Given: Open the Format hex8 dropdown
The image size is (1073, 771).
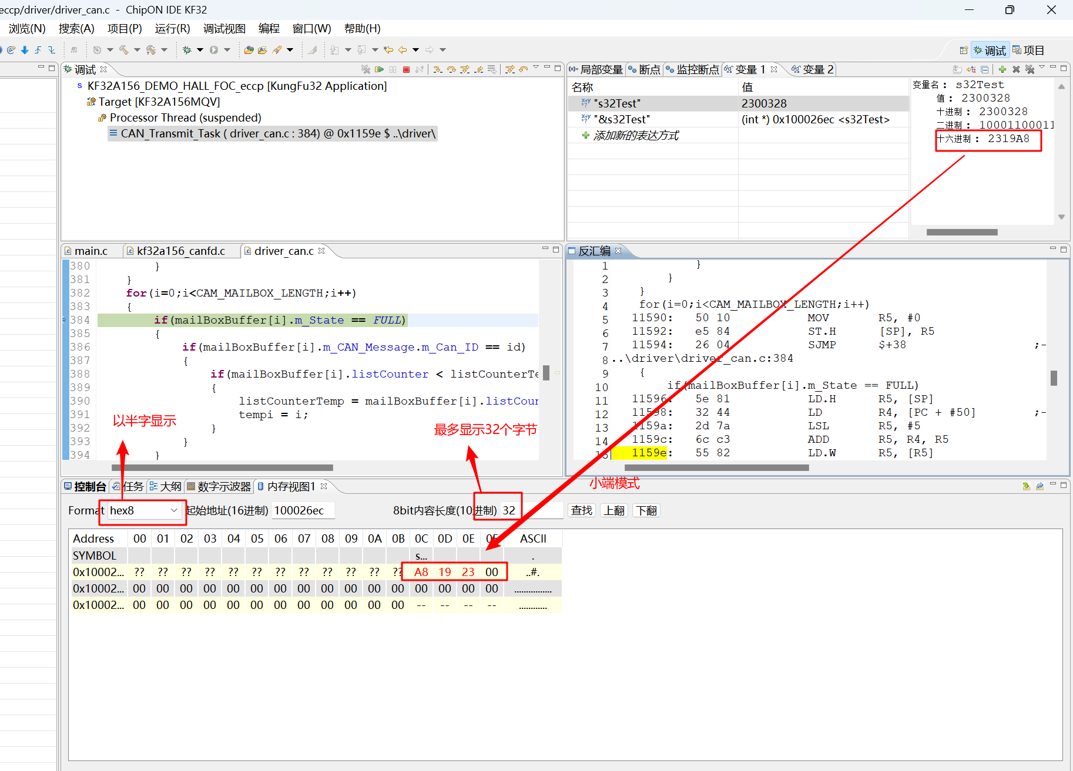Looking at the screenshot, I should click(x=144, y=510).
